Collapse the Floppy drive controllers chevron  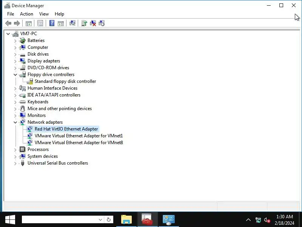[x=15, y=75]
